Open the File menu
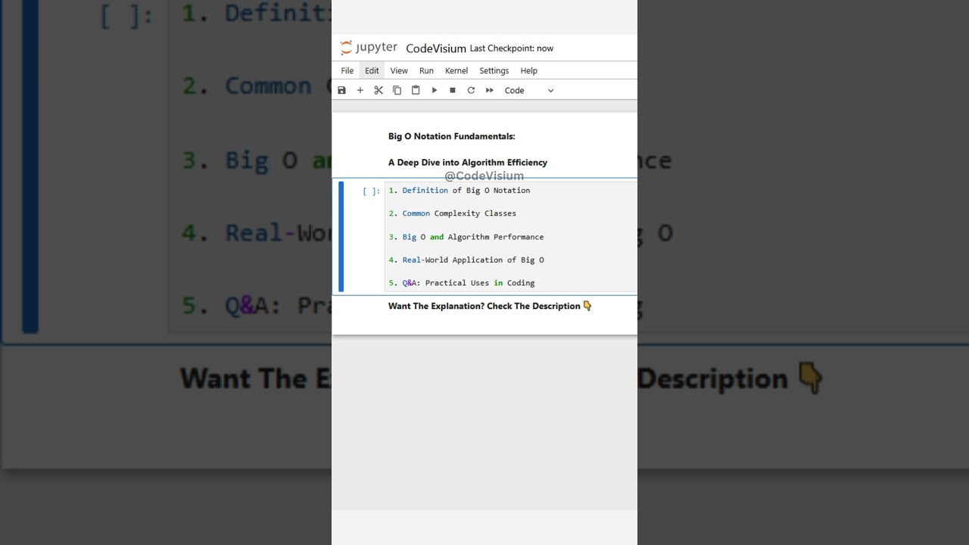Screen dimensions: 969x545 click(x=347, y=70)
